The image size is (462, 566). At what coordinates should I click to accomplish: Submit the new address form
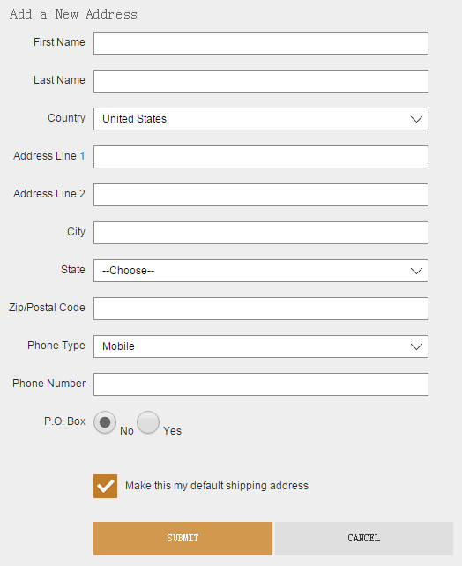[183, 538]
